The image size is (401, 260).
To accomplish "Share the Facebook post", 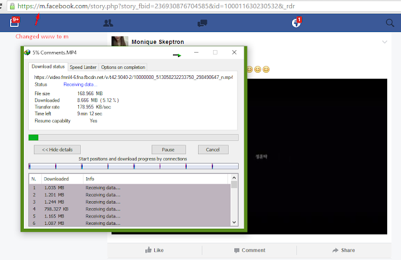I will point(343,250).
